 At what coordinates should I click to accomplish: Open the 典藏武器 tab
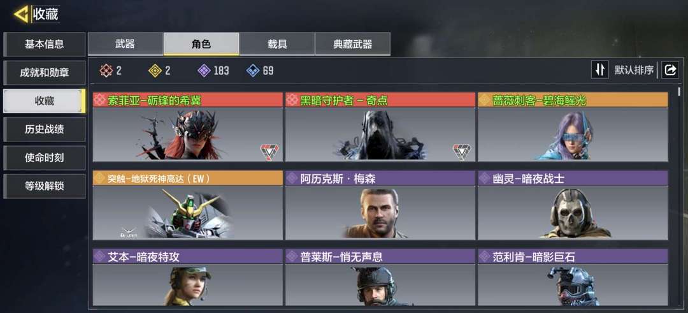click(353, 44)
